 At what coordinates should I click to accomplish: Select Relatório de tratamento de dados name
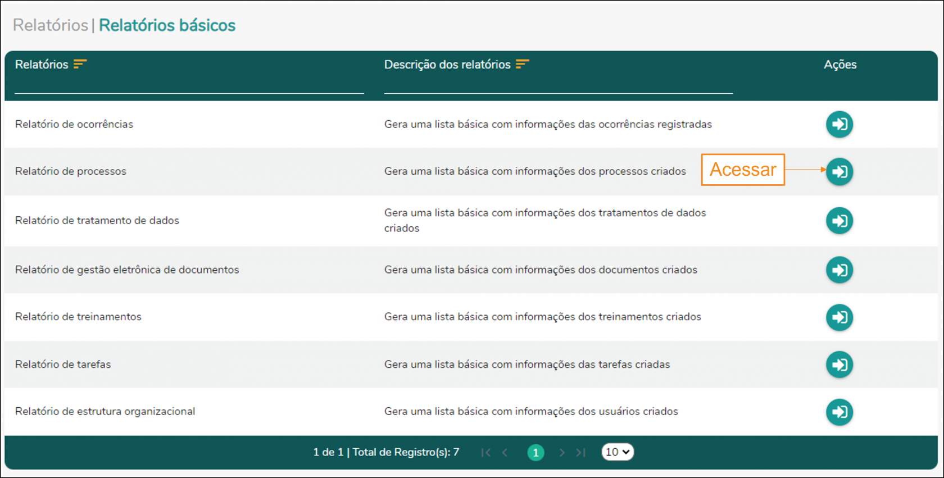pos(97,220)
